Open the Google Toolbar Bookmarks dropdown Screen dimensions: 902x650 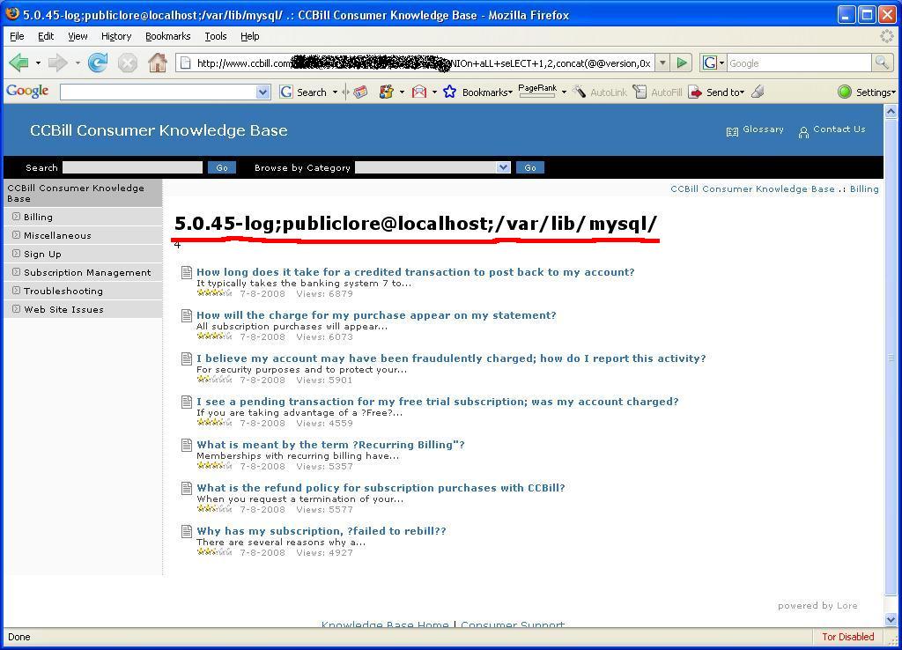click(x=487, y=92)
